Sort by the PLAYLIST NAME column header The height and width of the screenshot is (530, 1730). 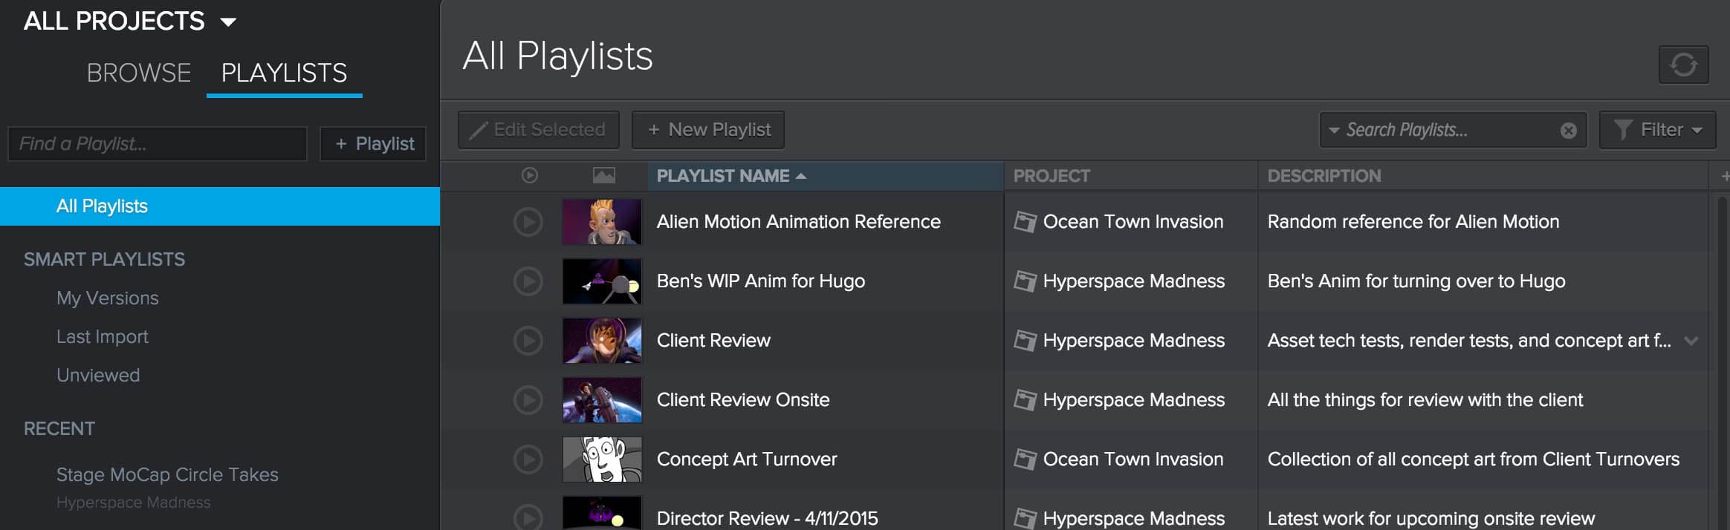click(x=723, y=176)
